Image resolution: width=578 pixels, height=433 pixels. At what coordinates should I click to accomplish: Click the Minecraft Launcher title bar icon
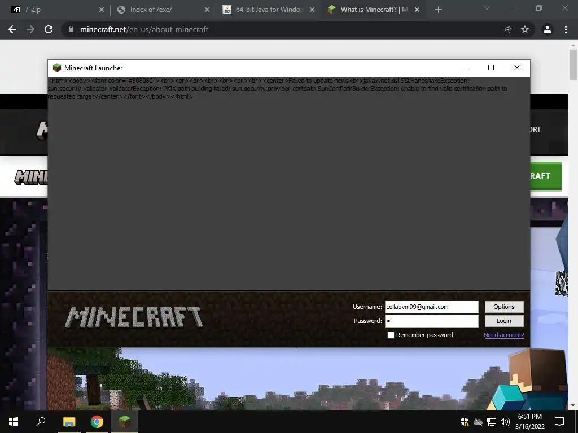[x=57, y=68]
